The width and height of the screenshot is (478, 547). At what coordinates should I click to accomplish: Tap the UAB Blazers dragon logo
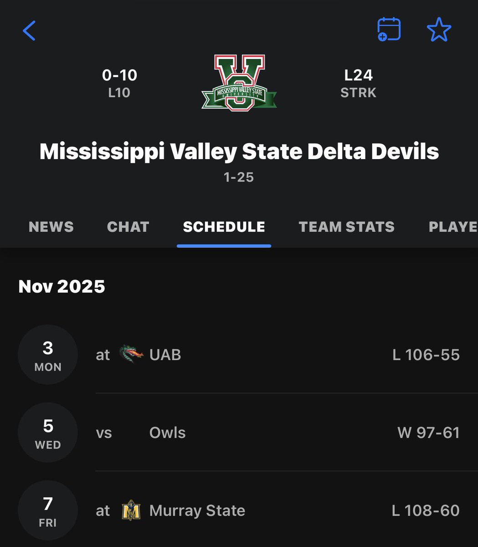[131, 355]
